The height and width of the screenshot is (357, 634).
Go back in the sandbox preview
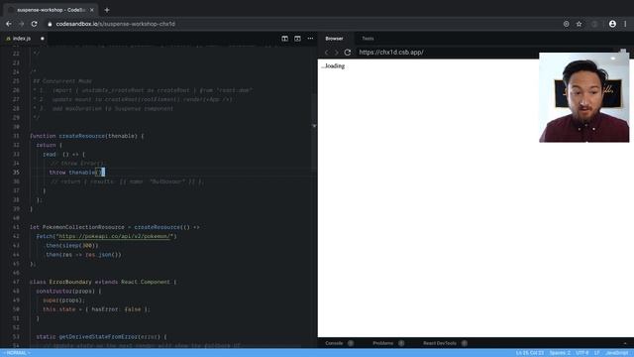(x=327, y=53)
